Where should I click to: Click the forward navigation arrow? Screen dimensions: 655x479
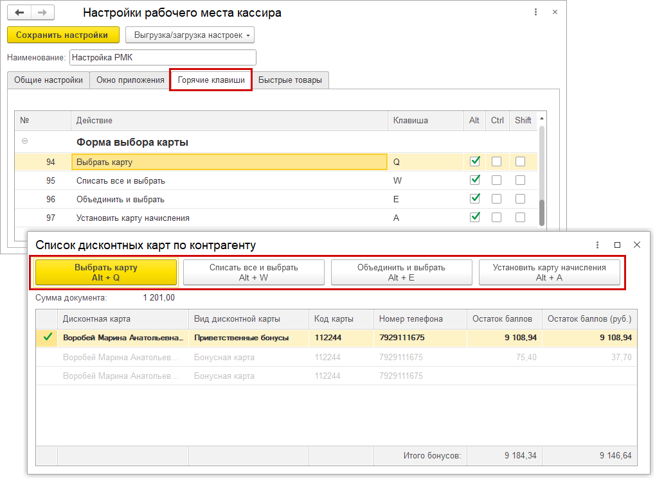tap(42, 13)
